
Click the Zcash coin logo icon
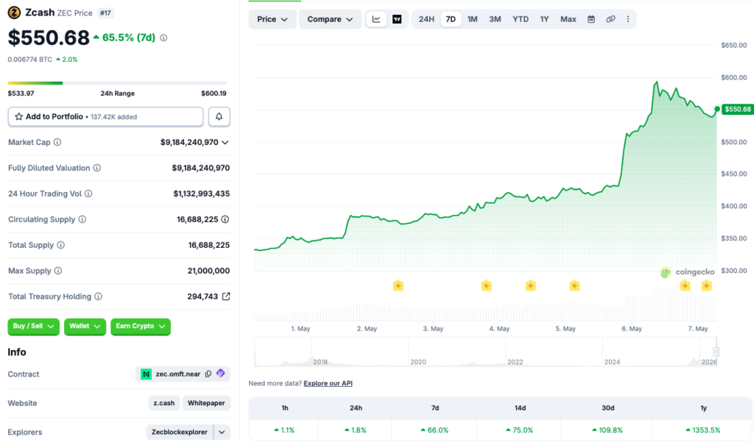point(14,13)
